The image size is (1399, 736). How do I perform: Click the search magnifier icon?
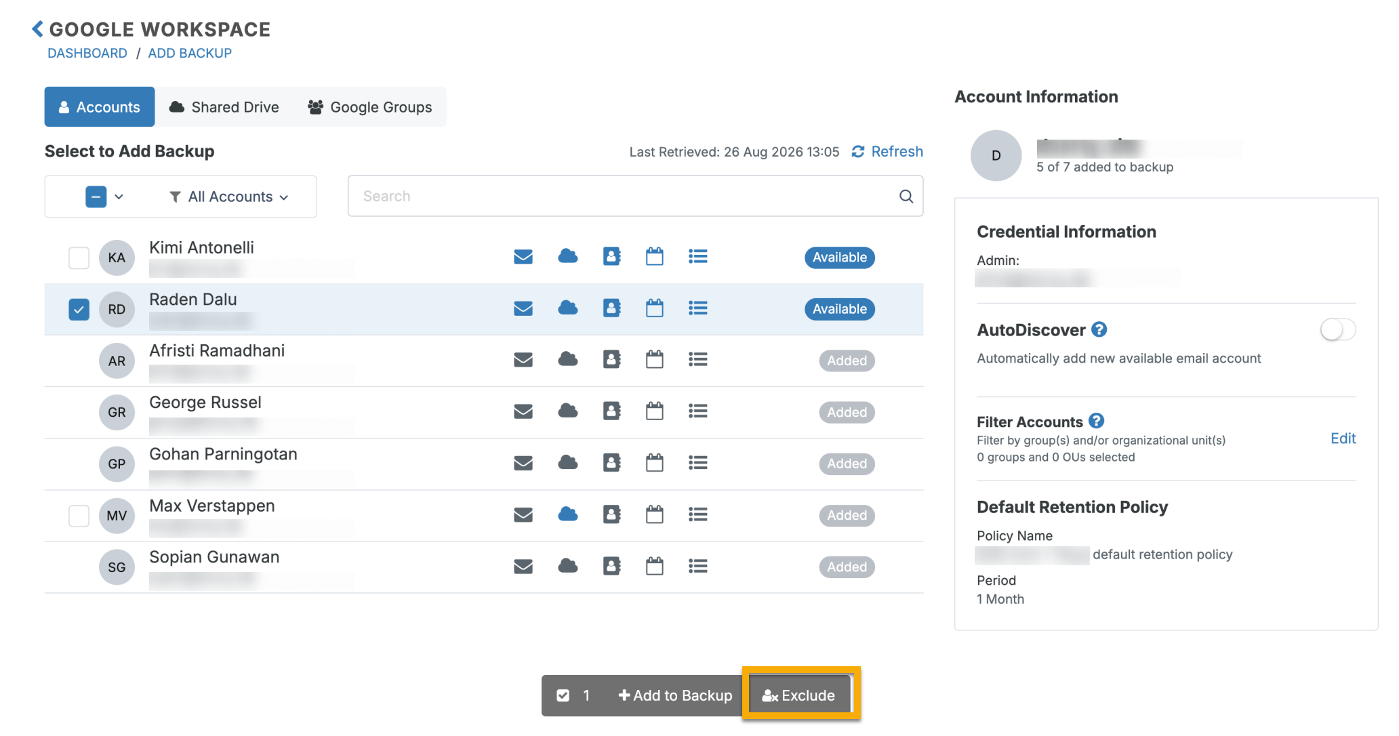(x=906, y=197)
